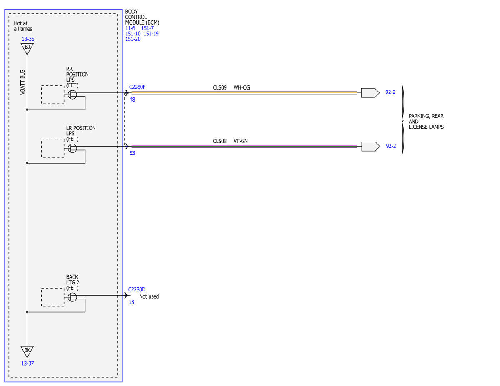
Task: Click the off-page arrow ending wire CLS09
Action: (x=370, y=93)
